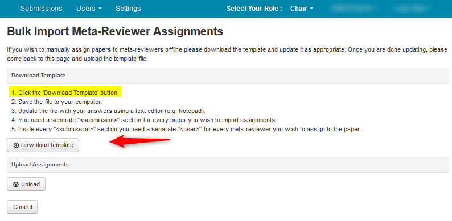
Task: Click step 3 about using a text editor
Action: [108, 111]
